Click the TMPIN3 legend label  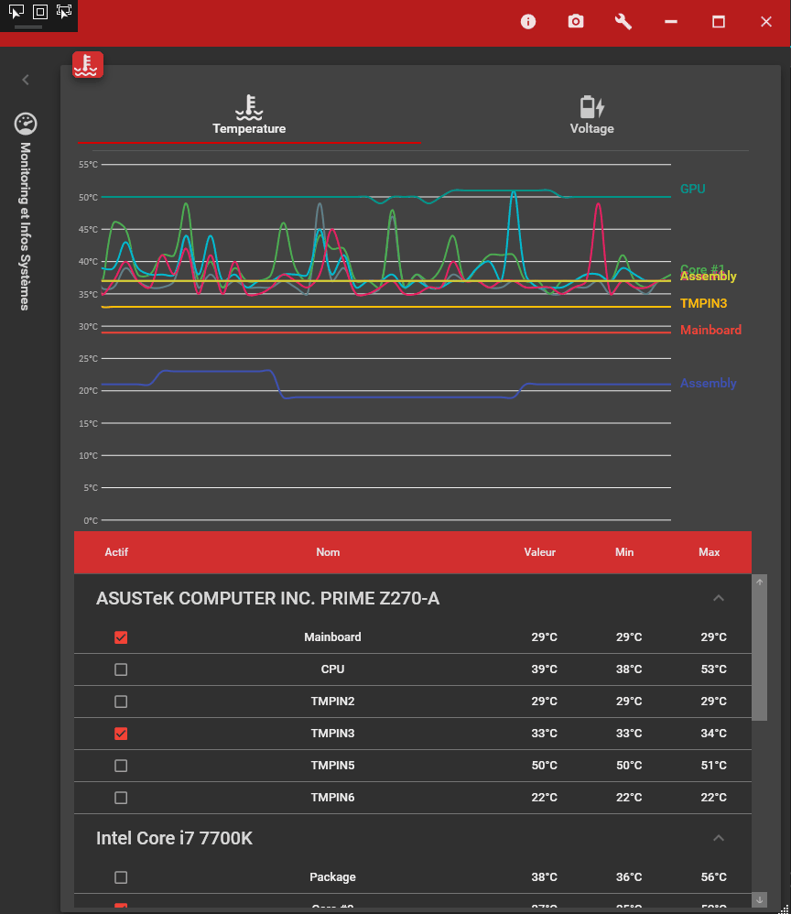coord(703,303)
